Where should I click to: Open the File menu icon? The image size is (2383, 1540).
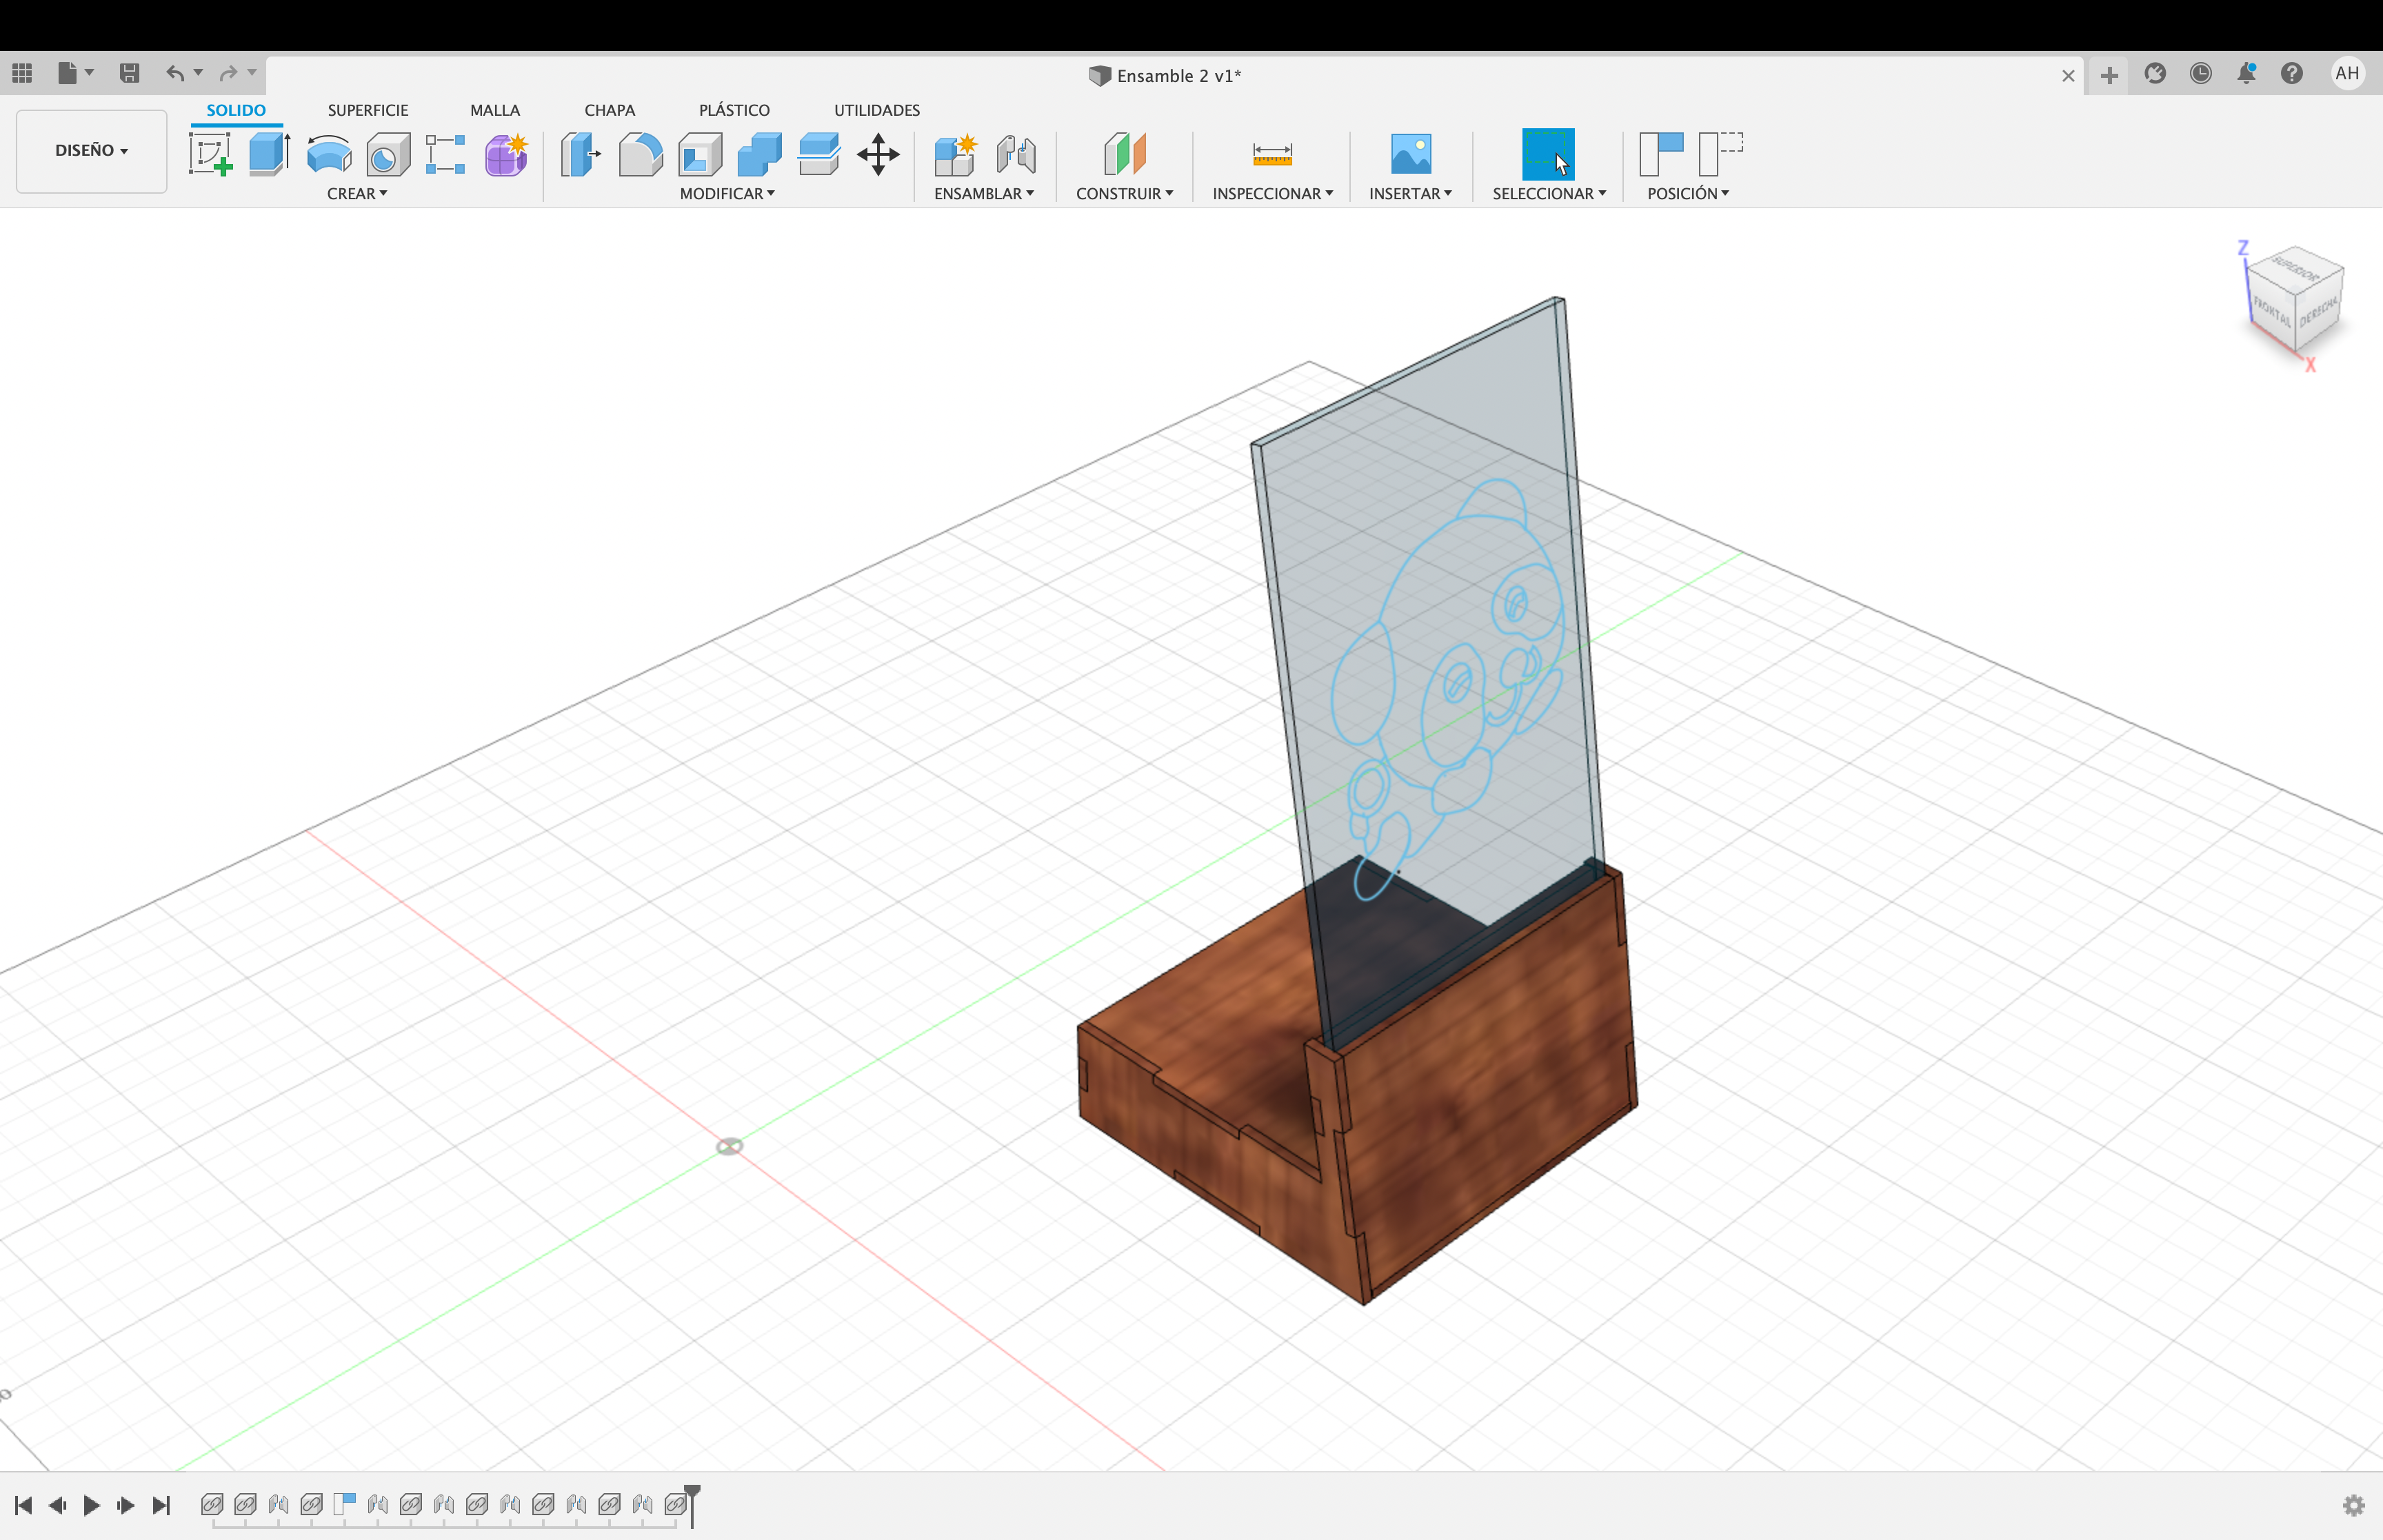tap(67, 73)
